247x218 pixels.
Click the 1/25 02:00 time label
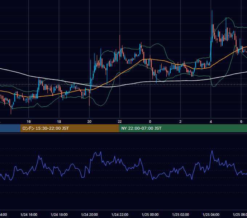pyautogui.click(x=181, y=214)
